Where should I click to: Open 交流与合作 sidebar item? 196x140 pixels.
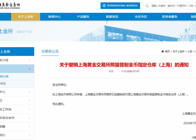pos(17,118)
